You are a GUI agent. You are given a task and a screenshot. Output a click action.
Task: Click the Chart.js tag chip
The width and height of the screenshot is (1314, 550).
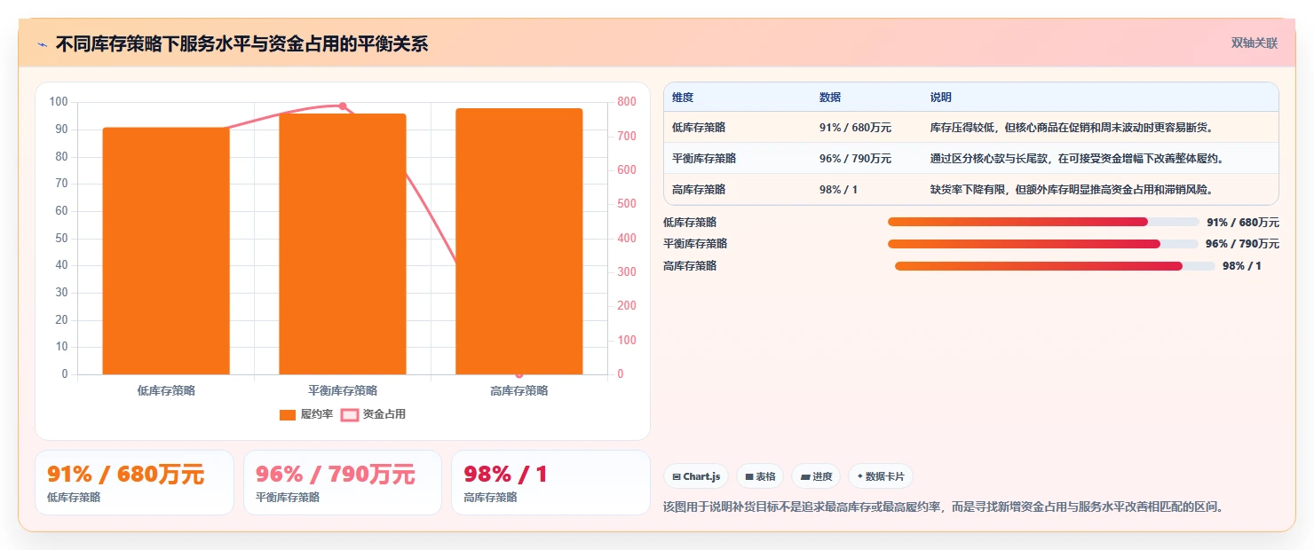(696, 476)
